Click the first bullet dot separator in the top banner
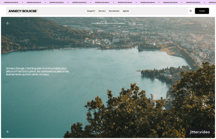216x139 pixels. click(x=22, y=2)
